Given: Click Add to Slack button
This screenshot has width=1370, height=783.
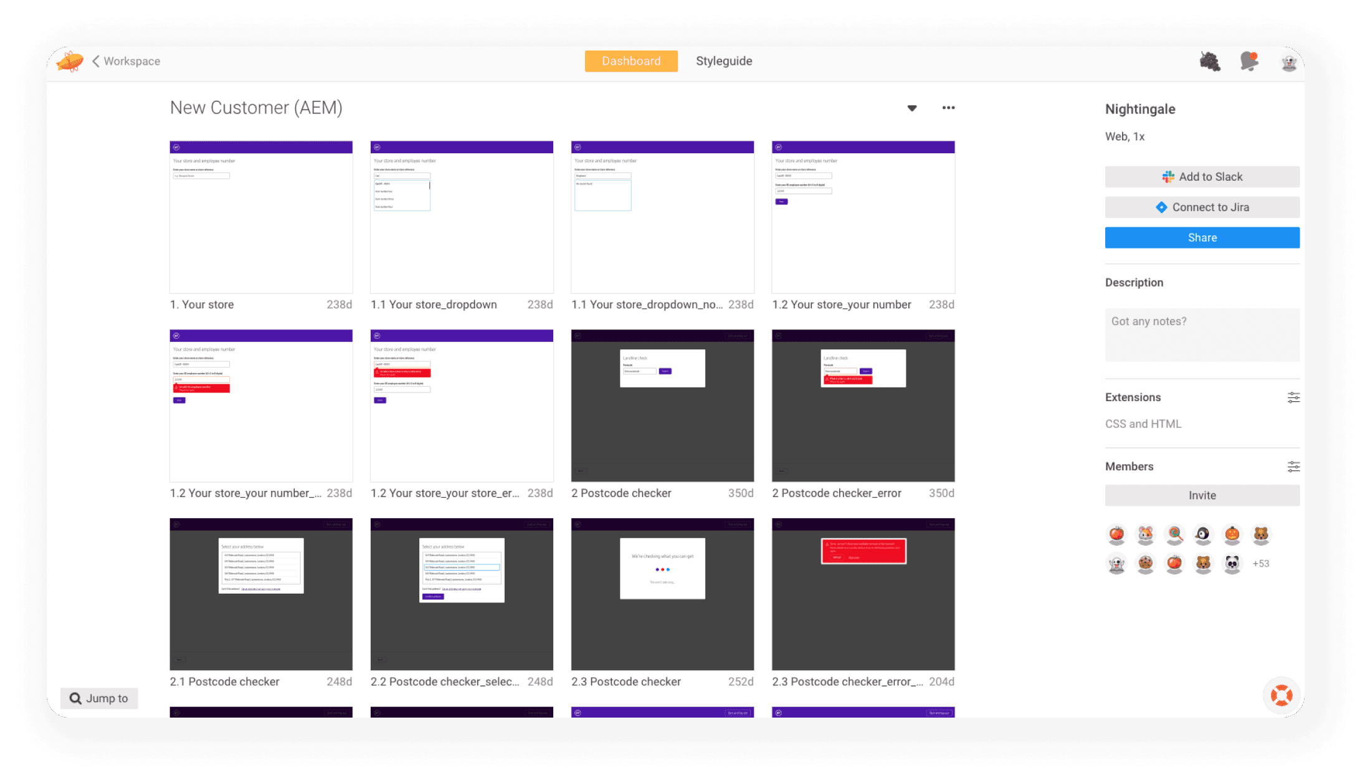Looking at the screenshot, I should click(x=1202, y=177).
